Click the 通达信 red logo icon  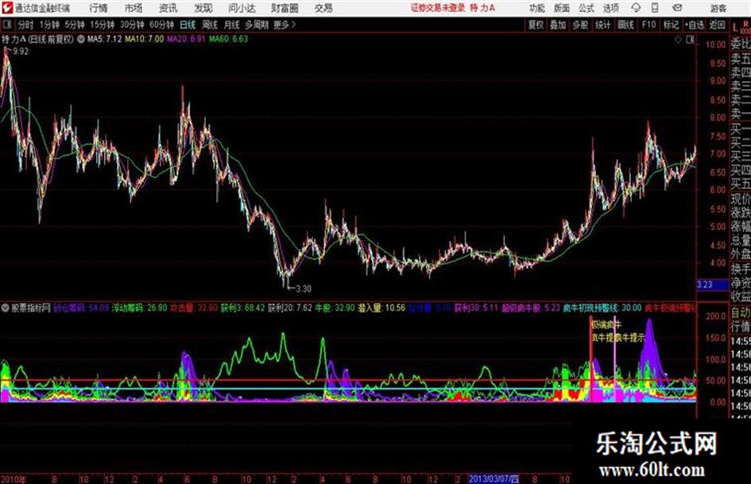pos(7,7)
